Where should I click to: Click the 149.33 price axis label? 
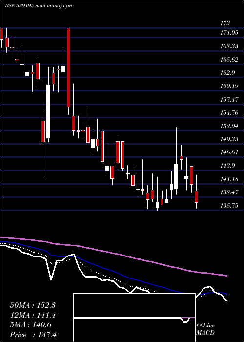(229, 139)
